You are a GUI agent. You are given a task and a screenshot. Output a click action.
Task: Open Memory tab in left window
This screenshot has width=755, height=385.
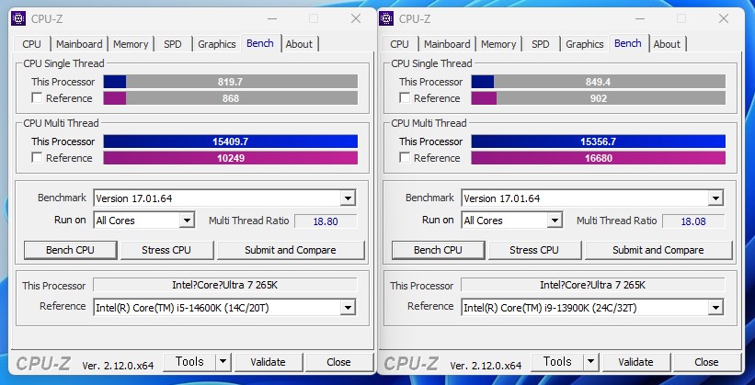[131, 44]
